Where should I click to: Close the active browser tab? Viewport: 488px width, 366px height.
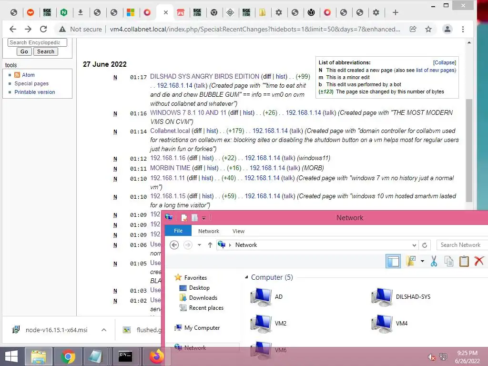[x=165, y=12]
